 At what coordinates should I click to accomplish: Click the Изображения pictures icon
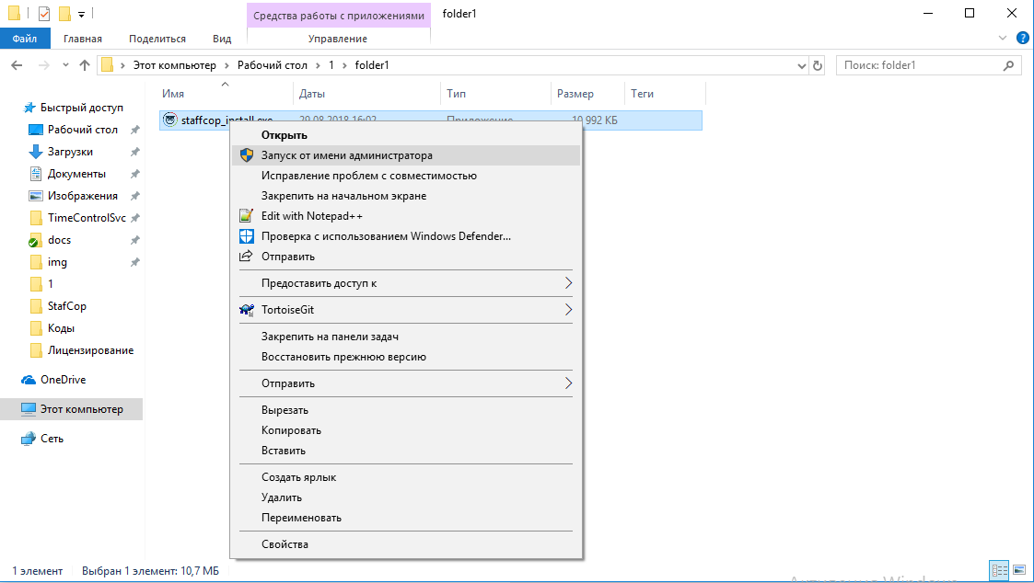point(36,196)
